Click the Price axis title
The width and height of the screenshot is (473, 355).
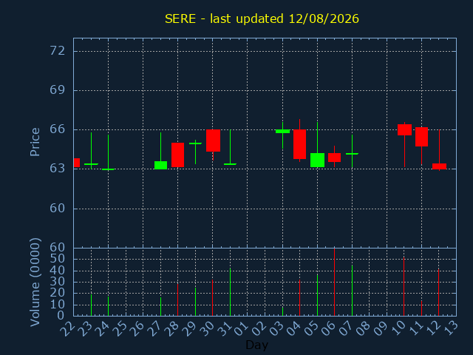point(35,142)
